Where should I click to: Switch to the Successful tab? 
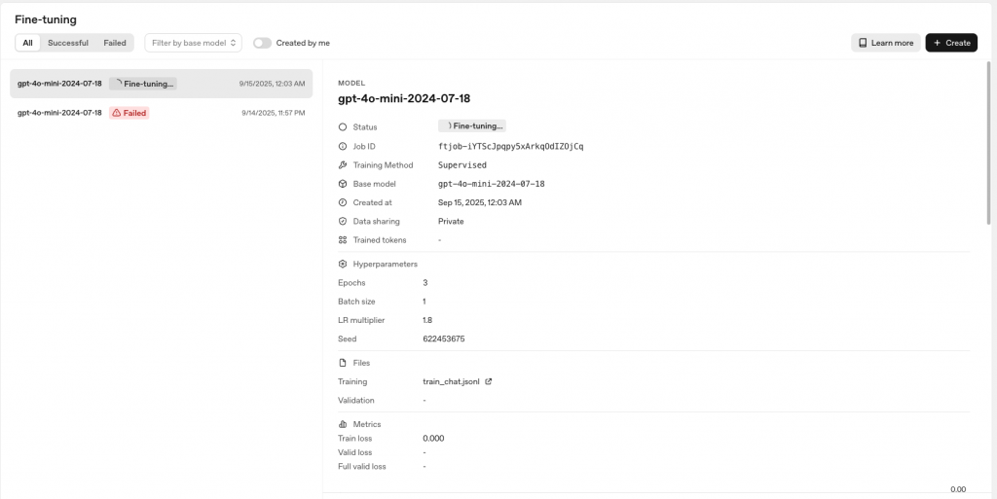pos(68,43)
